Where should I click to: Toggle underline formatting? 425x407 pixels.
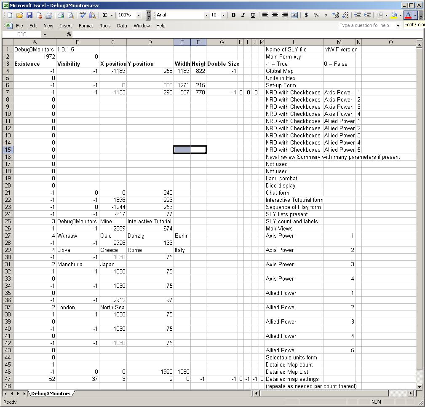point(253,15)
